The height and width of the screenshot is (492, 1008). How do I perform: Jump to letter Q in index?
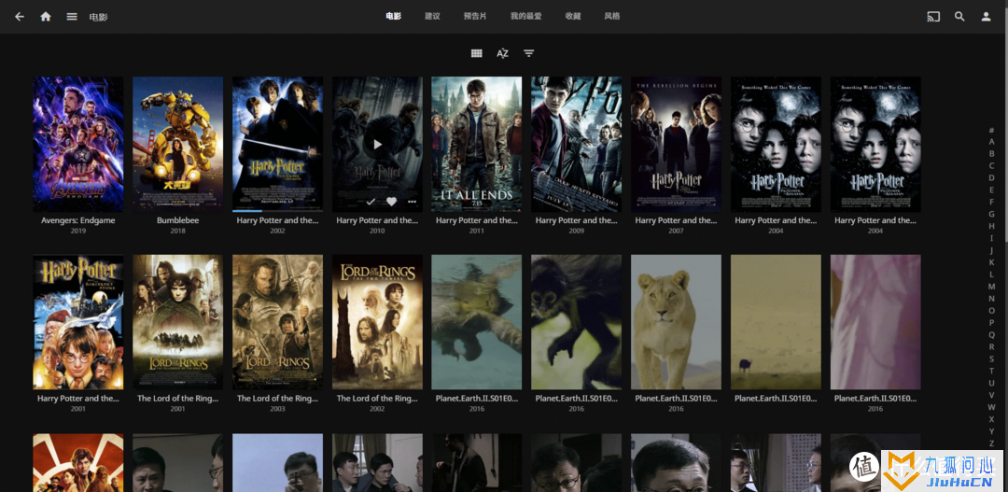pos(992,334)
